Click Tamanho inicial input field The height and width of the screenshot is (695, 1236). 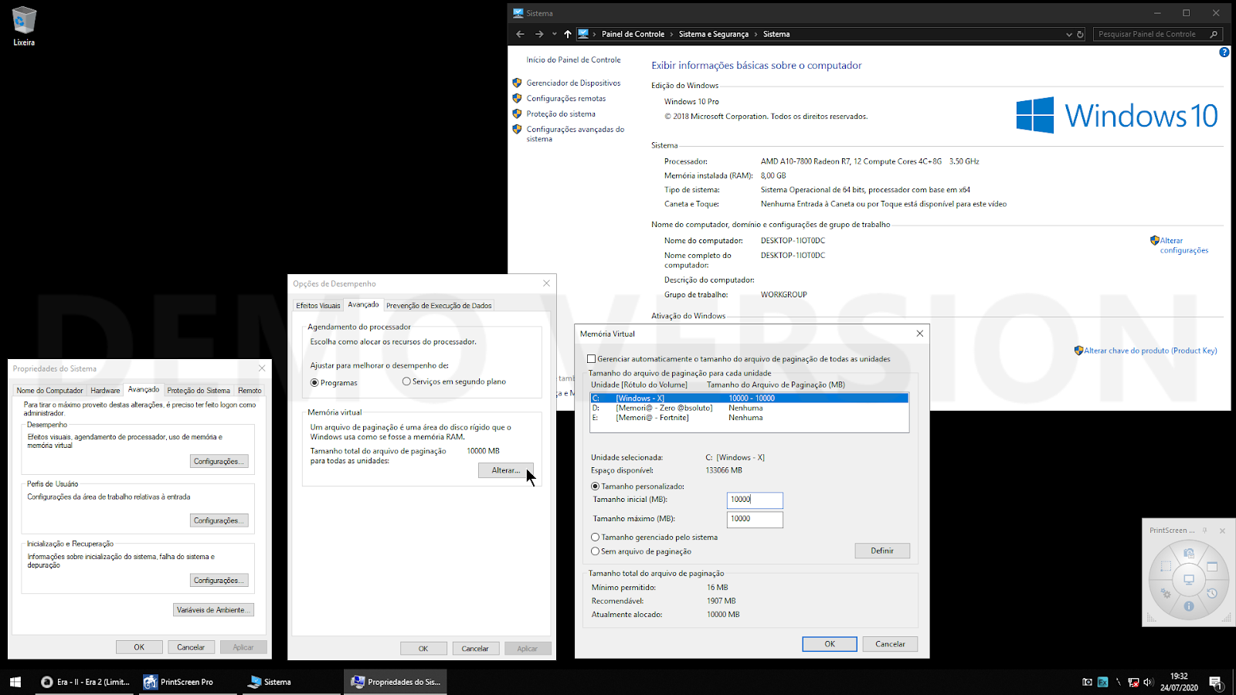click(x=755, y=500)
